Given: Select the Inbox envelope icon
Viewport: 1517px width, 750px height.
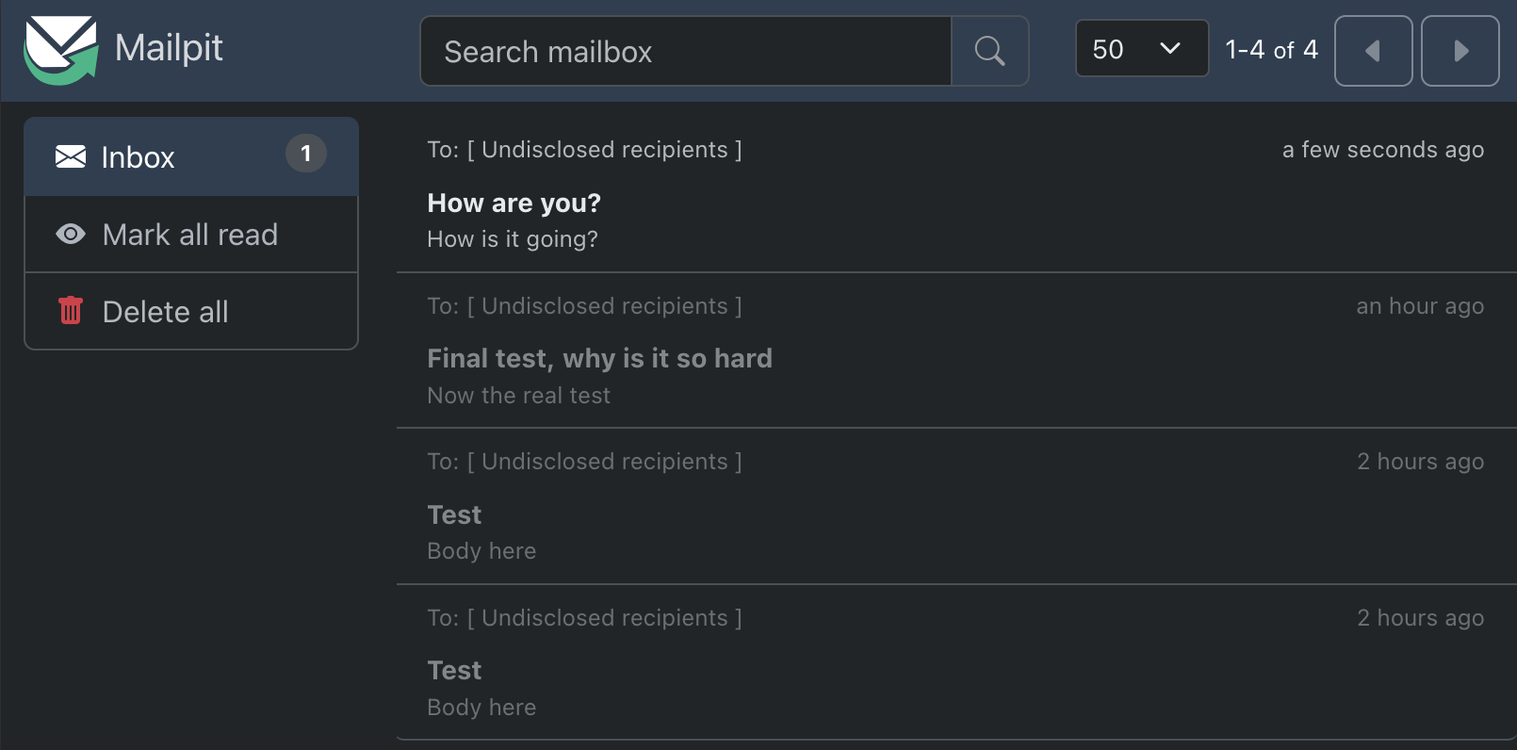Looking at the screenshot, I should tap(71, 156).
